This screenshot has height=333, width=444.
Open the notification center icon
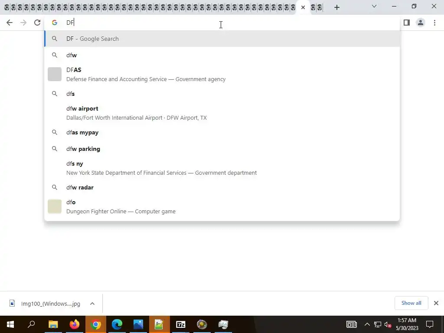pyautogui.click(x=430, y=324)
